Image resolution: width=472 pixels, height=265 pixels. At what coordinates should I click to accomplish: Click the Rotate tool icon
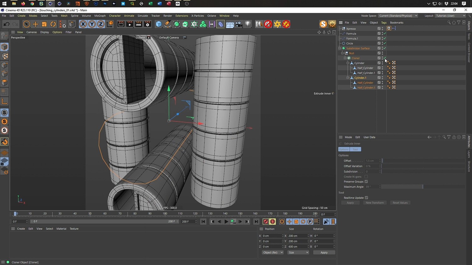pyautogui.click(x=53, y=24)
